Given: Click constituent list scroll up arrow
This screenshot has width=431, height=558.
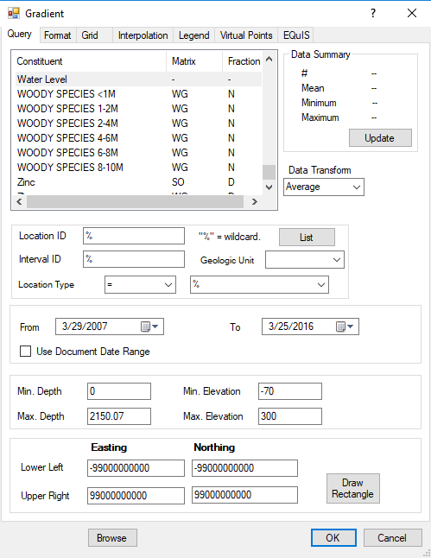Looking at the screenshot, I should click(269, 60).
